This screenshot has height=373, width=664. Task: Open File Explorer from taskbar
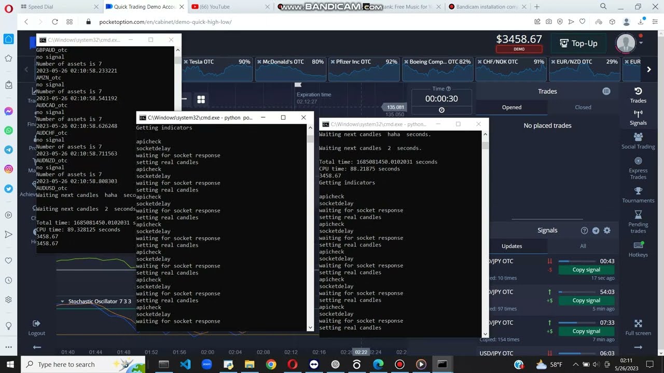[250, 364]
